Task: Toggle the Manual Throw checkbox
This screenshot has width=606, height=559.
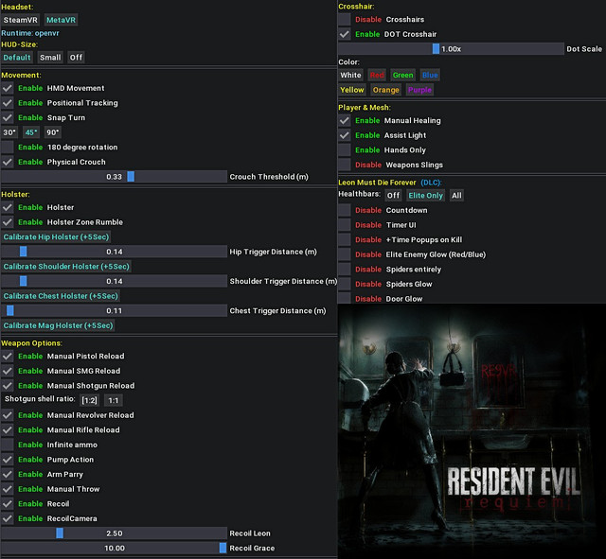Action: coord(8,489)
